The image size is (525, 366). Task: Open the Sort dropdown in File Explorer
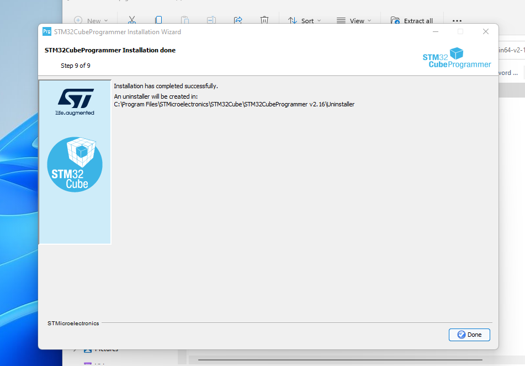[304, 20]
